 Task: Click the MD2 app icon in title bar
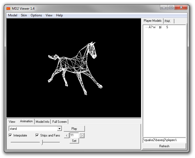coord(8,8)
